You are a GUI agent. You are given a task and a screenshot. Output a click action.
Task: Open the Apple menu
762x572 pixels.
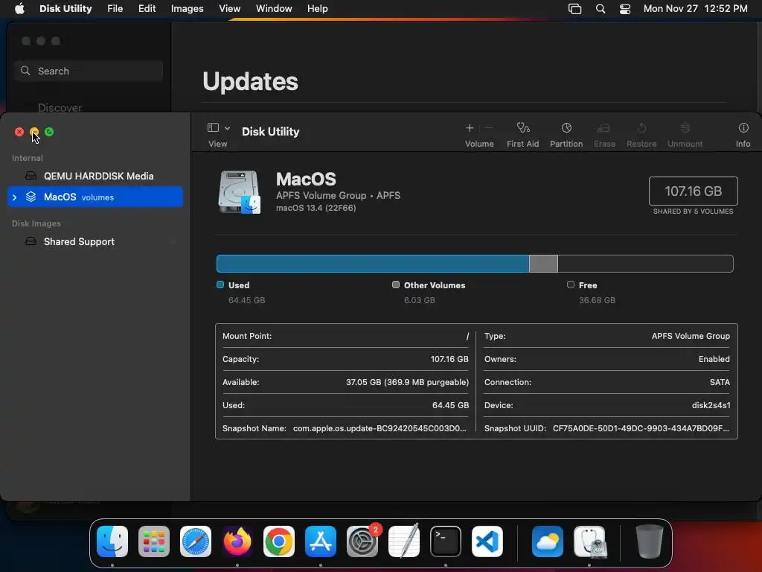click(19, 9)
